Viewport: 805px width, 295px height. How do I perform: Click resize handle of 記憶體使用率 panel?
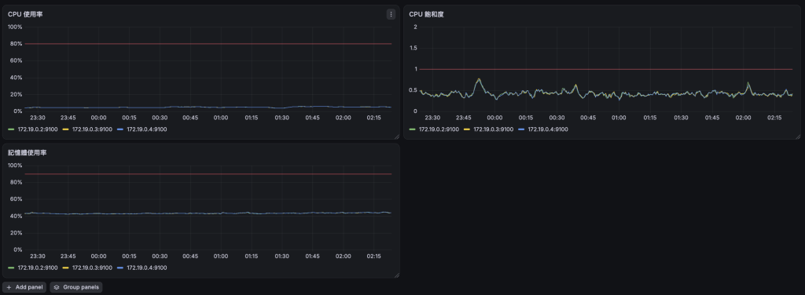click(x=396, y=275)
